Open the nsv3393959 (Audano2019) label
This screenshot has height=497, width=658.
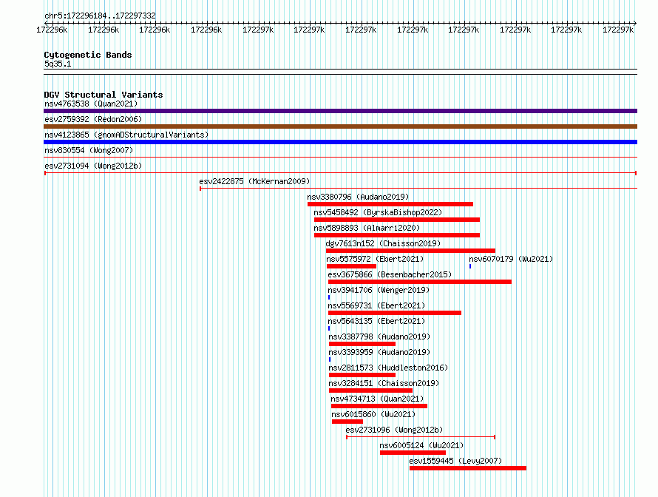[379, 352]
